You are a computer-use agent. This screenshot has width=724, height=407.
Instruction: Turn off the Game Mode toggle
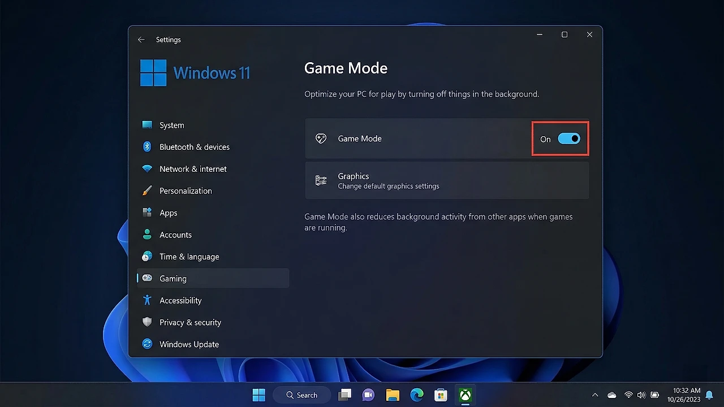pos(568,139)
